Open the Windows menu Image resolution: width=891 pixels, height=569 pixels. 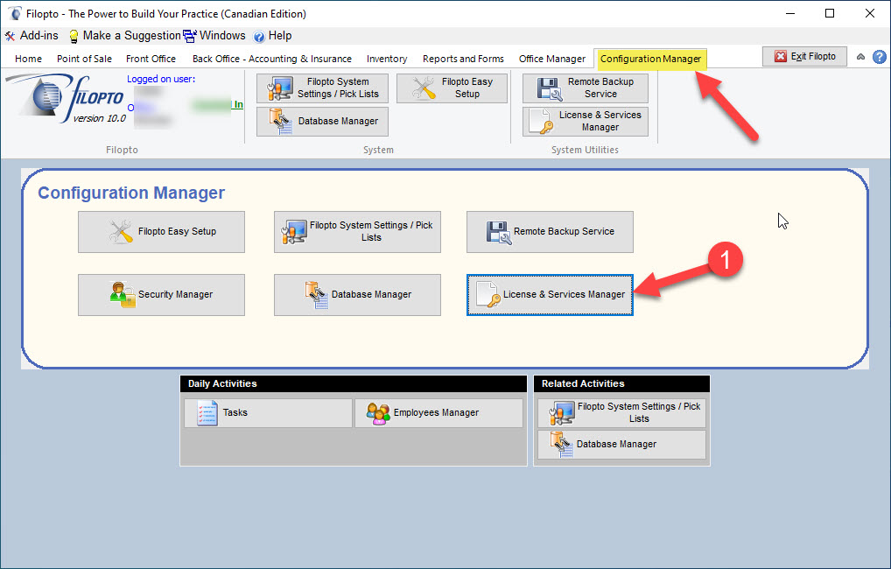click(x=214, y=36)
